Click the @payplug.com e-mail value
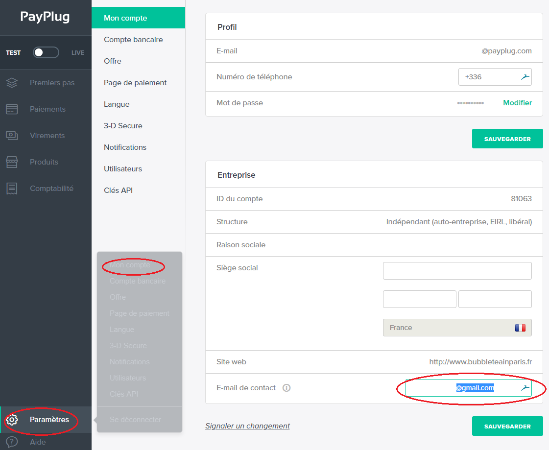This screenshot has height=450, width=549. tap(506, 51)
